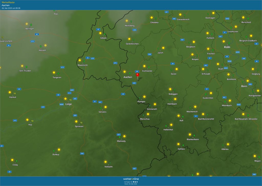This screenshot has height=186, width=262.
Task: Select the sun icon above Huy
Action: [x=27, y=120]
